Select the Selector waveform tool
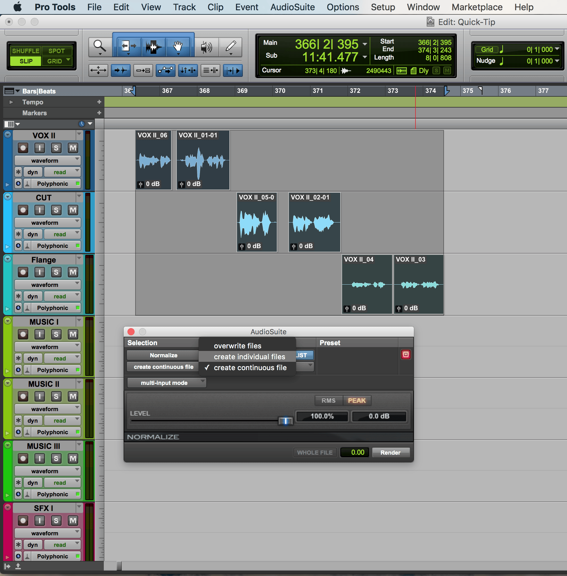This screenshot has width=567, height=576. click(x=154, y=47)
